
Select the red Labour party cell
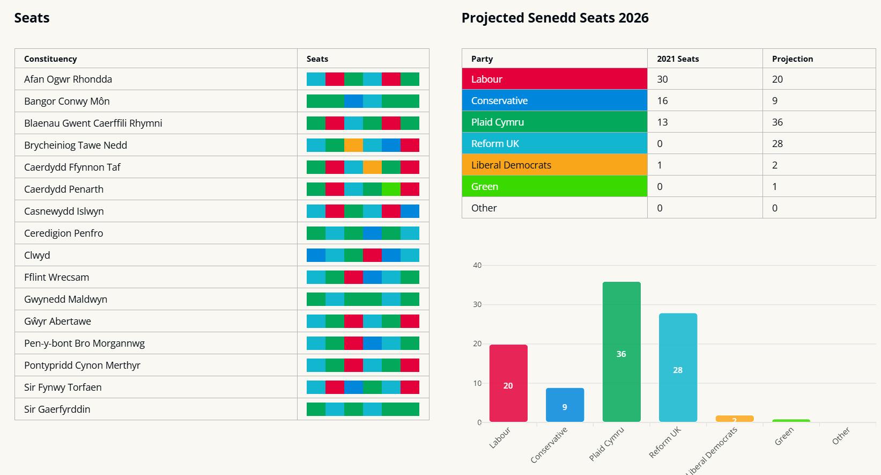(554, 79)
